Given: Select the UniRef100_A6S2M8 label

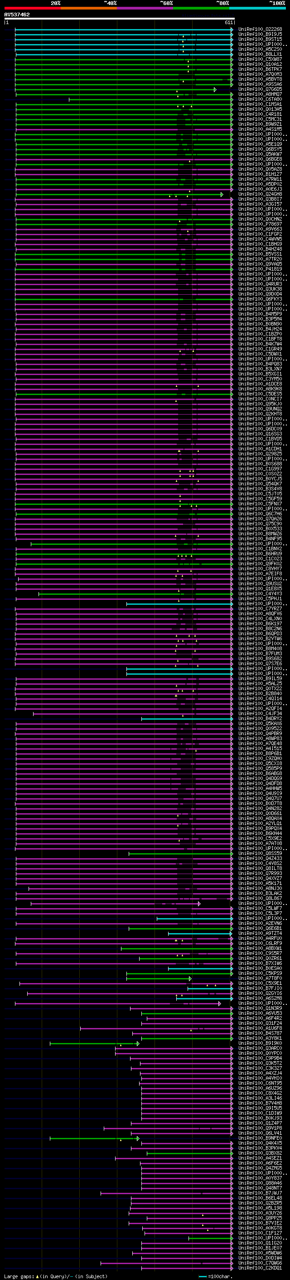Looking at the screenshot, I should click(260, 998).
